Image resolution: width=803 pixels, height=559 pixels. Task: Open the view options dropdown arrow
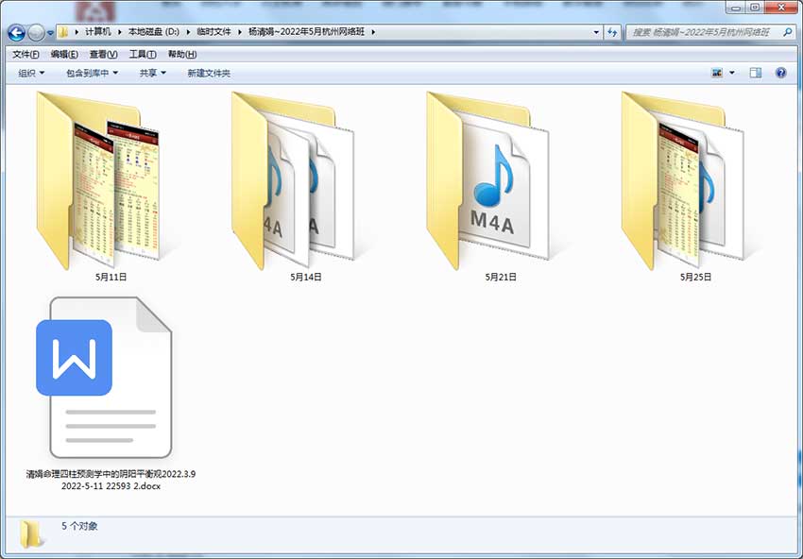(x=732, y=73)
